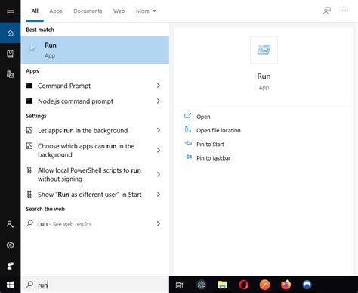Expand the 'Let apps run in background' arrow
The height and width of the screenshot is (293, 358).
[x=159, y=130]
